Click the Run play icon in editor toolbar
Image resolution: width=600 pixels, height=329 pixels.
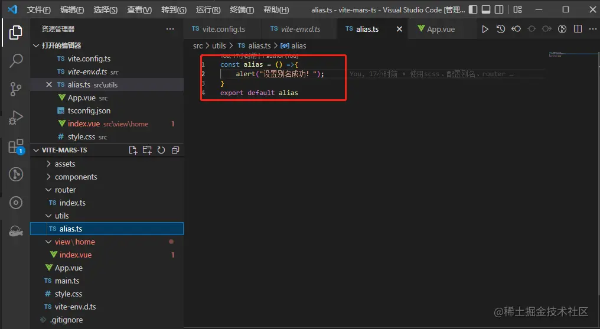coord(485,29)
